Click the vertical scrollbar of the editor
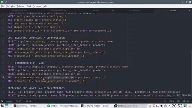This screenshot has height=108, width=192. click(191, 73)
